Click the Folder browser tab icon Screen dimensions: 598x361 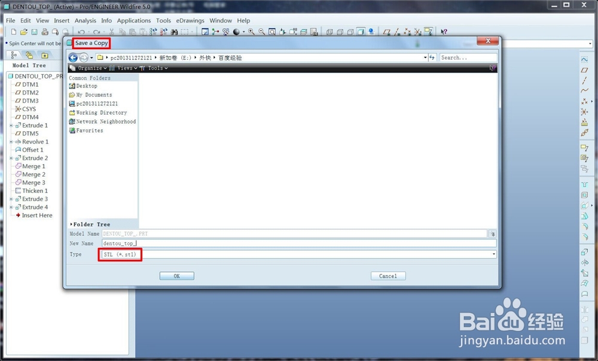tap(29, 55)
